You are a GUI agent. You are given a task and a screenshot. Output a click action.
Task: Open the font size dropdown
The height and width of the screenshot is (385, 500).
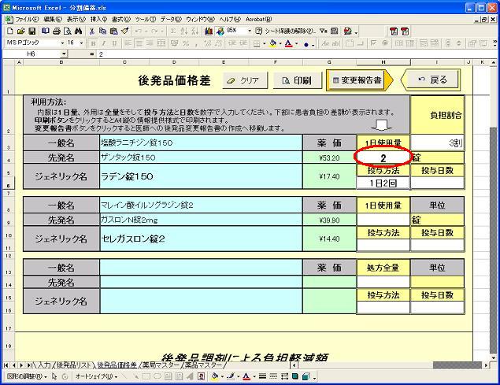[81, 43]
